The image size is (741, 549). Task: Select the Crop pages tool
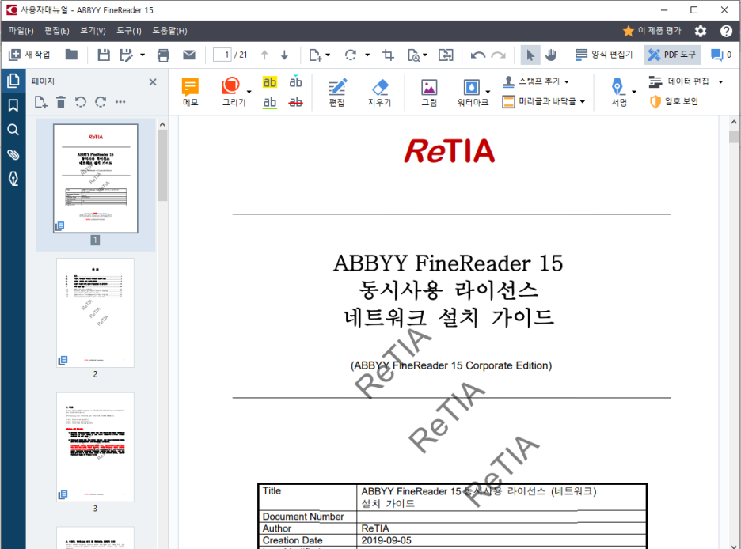tap(389, 55)
